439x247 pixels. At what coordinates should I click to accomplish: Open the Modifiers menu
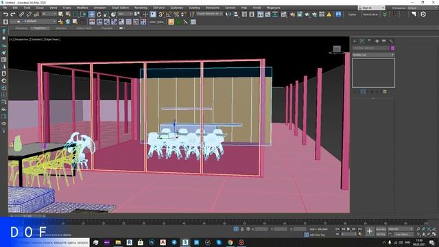click(x=82, y=8)
